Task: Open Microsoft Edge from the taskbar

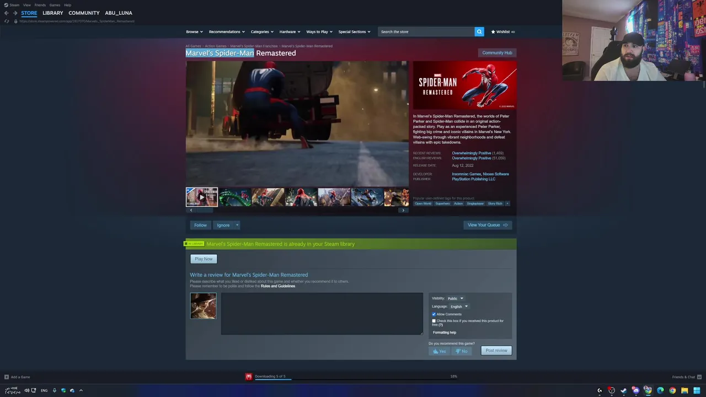Action: pos(660,390)
